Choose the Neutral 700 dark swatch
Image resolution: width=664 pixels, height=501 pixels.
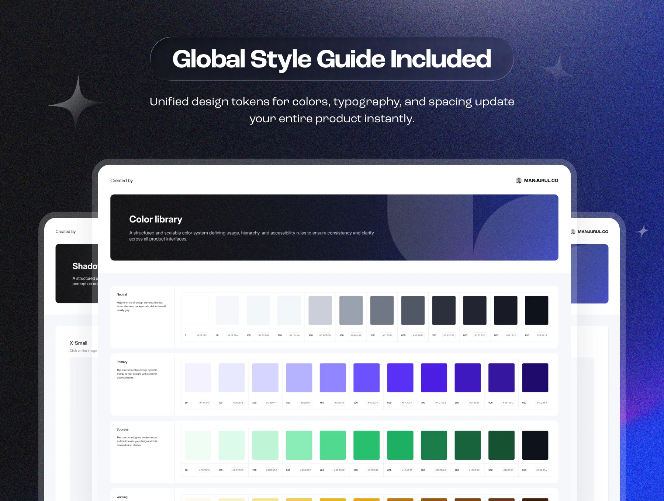pyautogui.click(x=444, y=310)
